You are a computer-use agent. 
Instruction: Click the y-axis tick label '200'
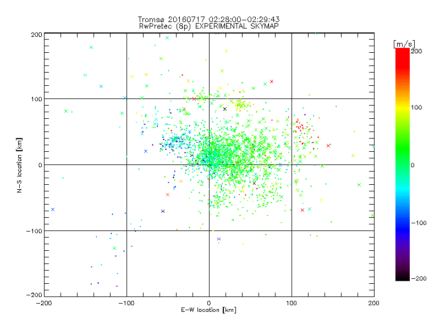point(36,35)
